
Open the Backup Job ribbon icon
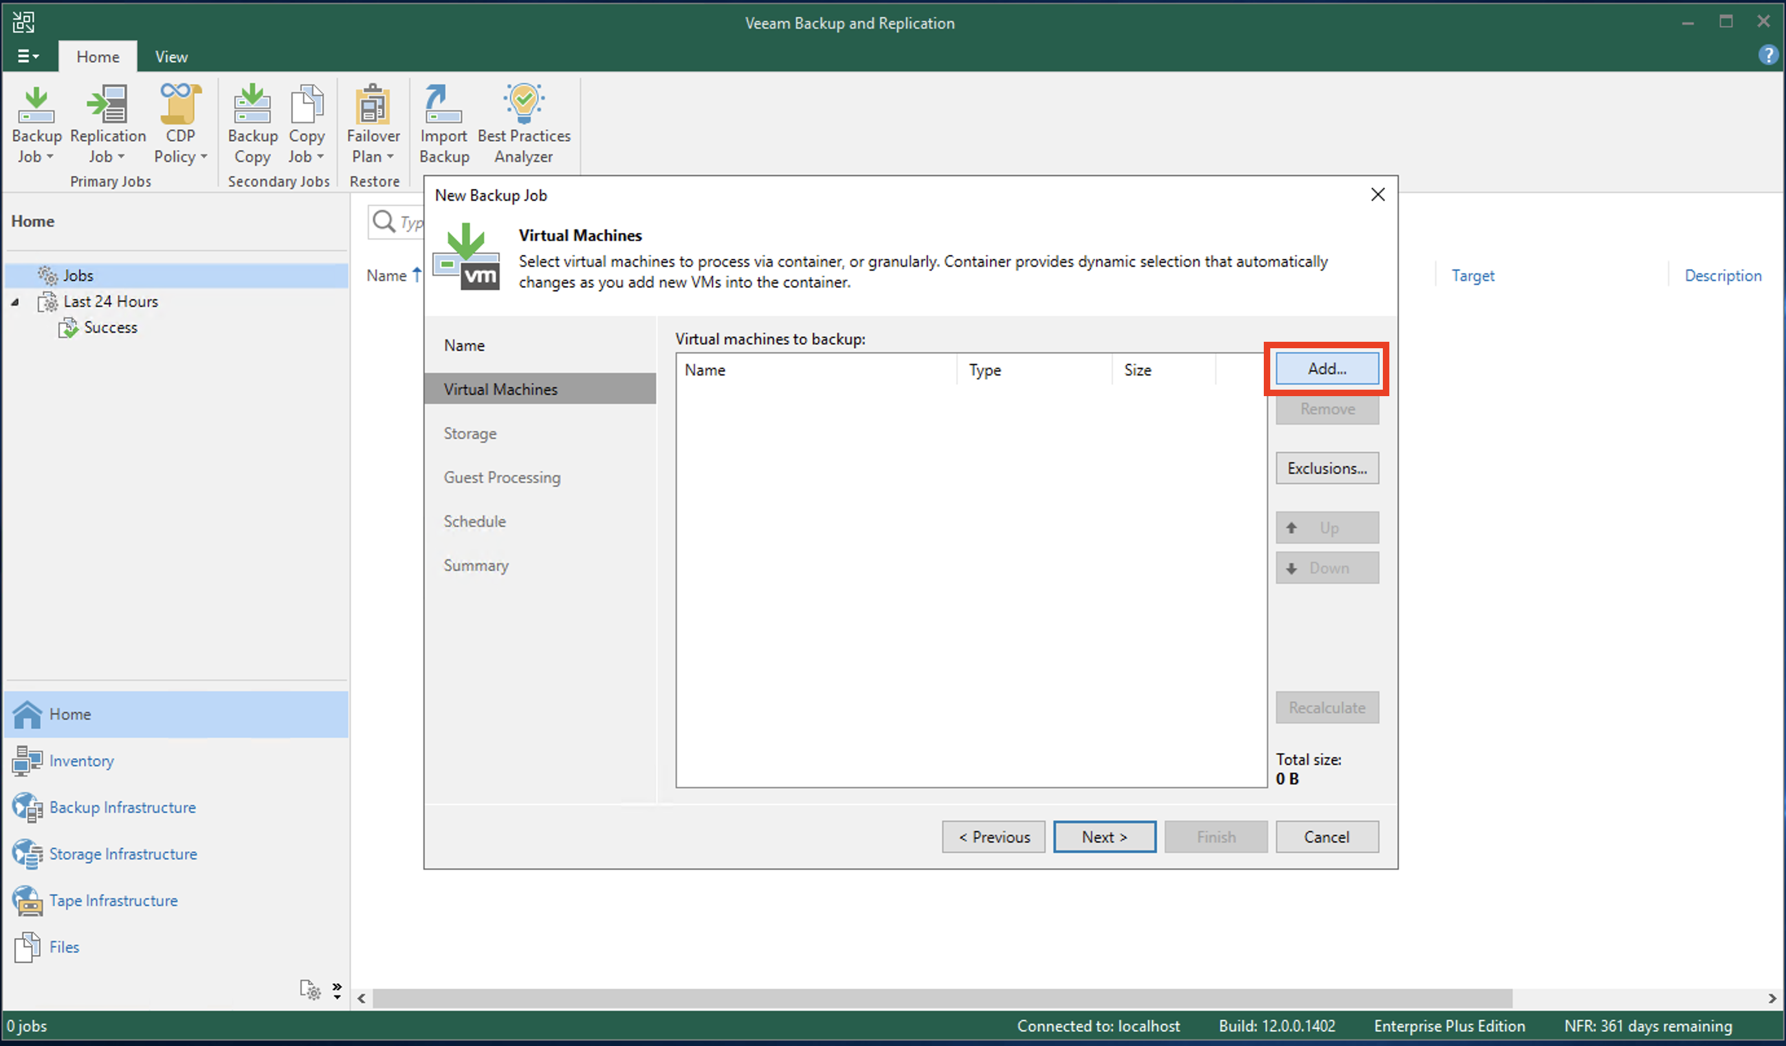(36, 105)
